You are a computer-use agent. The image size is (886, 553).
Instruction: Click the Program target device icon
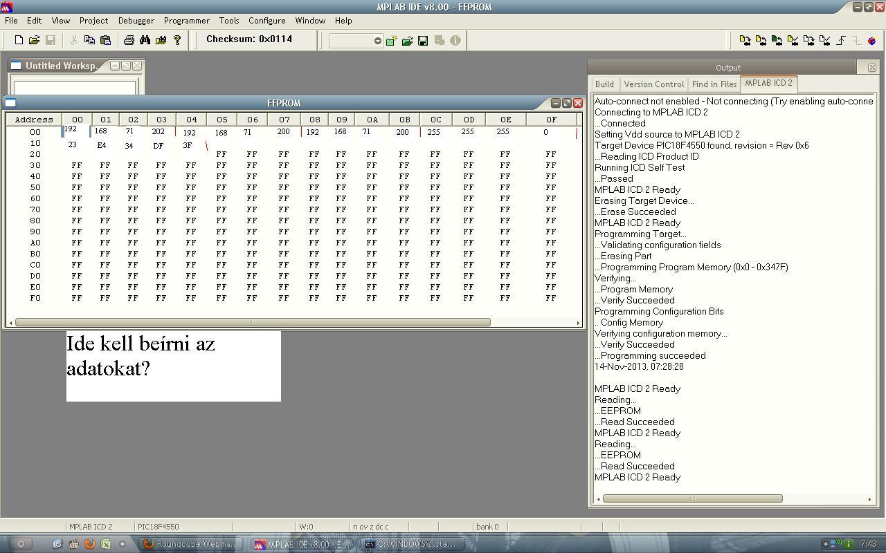[x=745, y=41]
